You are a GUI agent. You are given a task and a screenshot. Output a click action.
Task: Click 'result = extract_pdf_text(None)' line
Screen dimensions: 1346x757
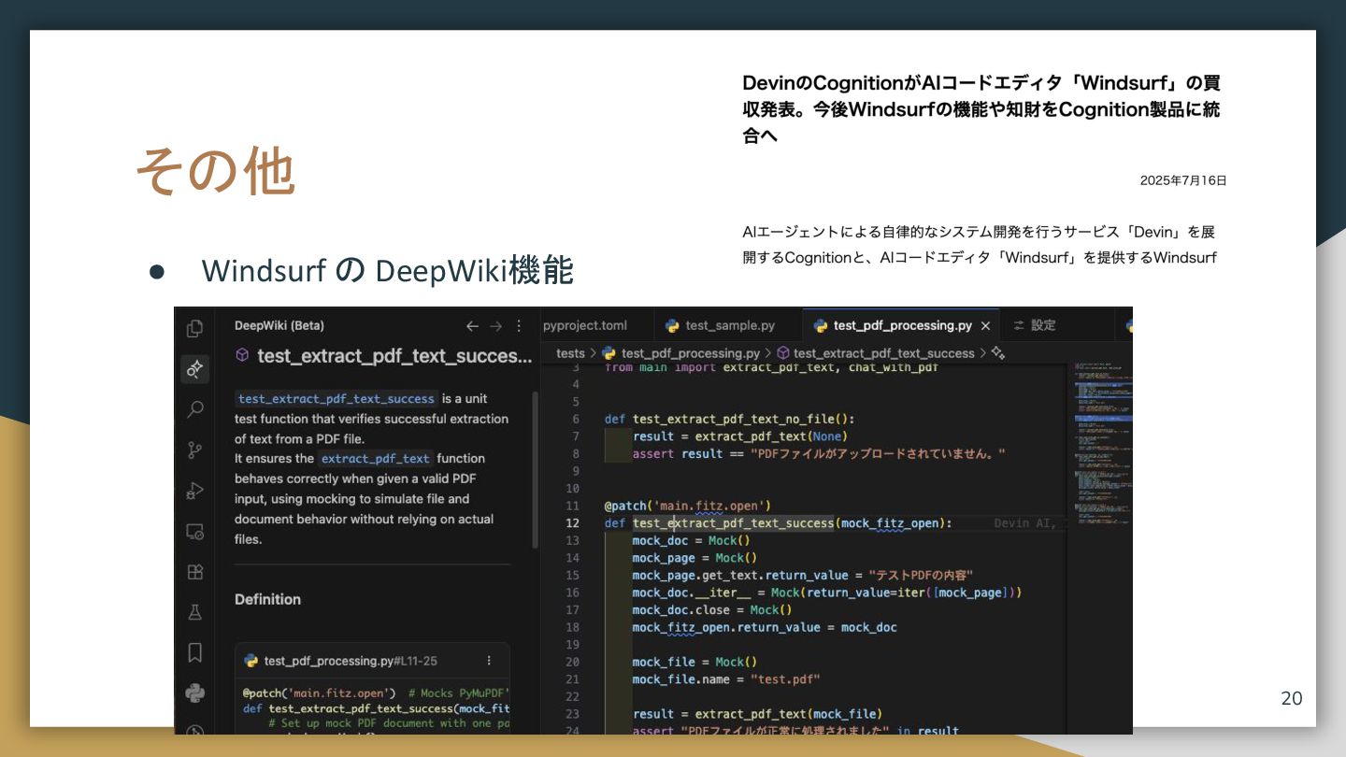(x=739, y=436)
